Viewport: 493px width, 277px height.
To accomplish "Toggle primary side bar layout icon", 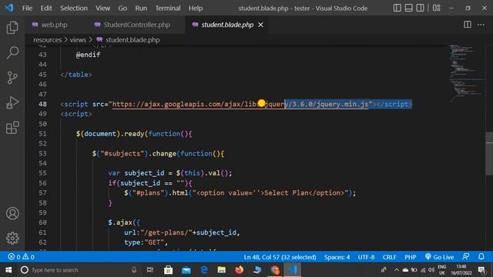I will click(x=397, y=8).
